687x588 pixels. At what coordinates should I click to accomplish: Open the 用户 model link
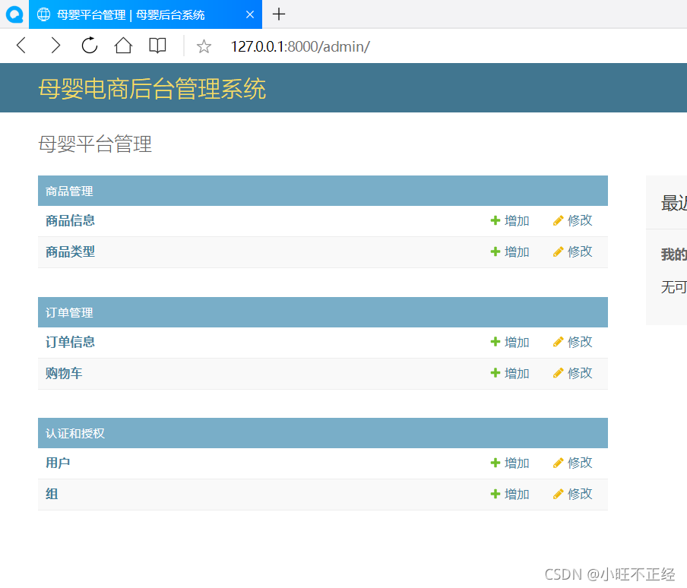58,463
